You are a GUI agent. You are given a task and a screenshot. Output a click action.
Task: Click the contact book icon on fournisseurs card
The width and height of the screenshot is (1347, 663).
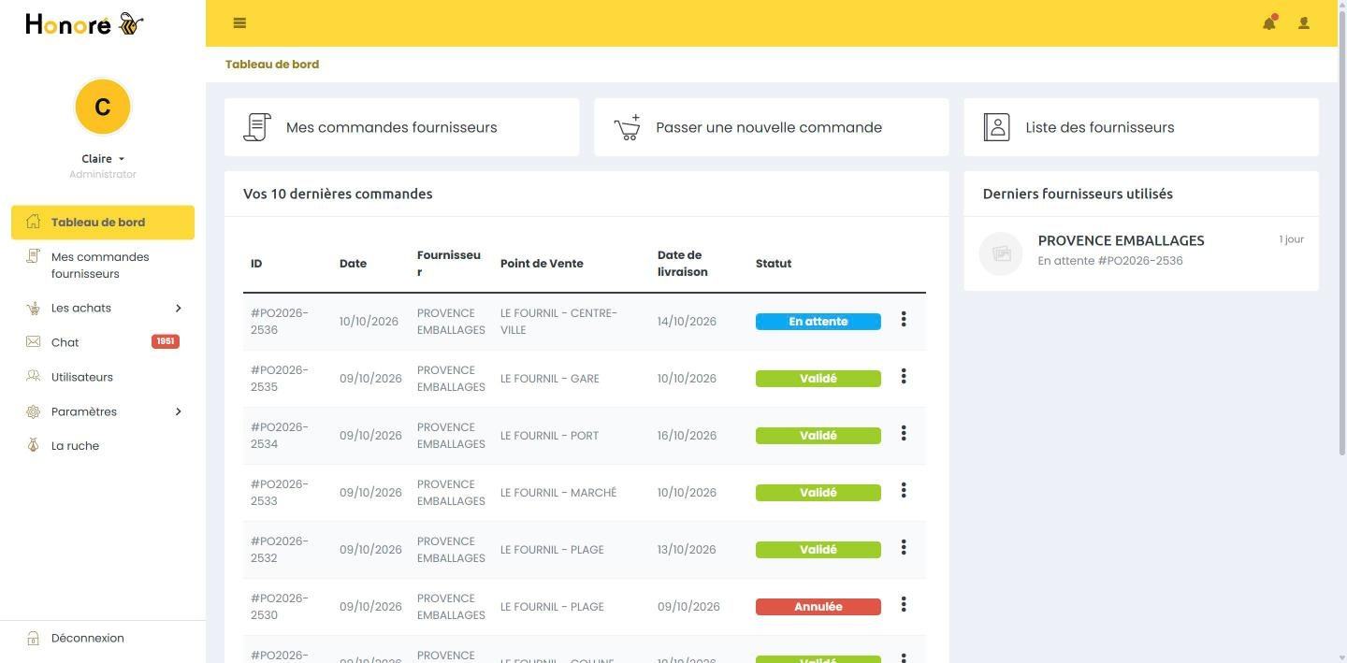click(997, 127)
